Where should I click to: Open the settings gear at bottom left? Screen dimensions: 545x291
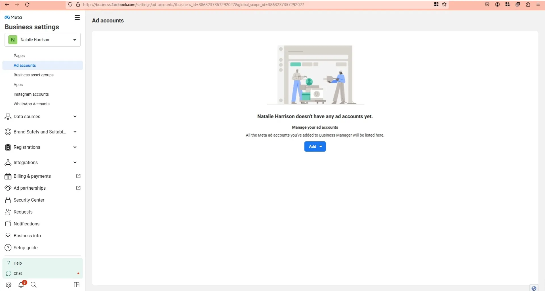8,284
